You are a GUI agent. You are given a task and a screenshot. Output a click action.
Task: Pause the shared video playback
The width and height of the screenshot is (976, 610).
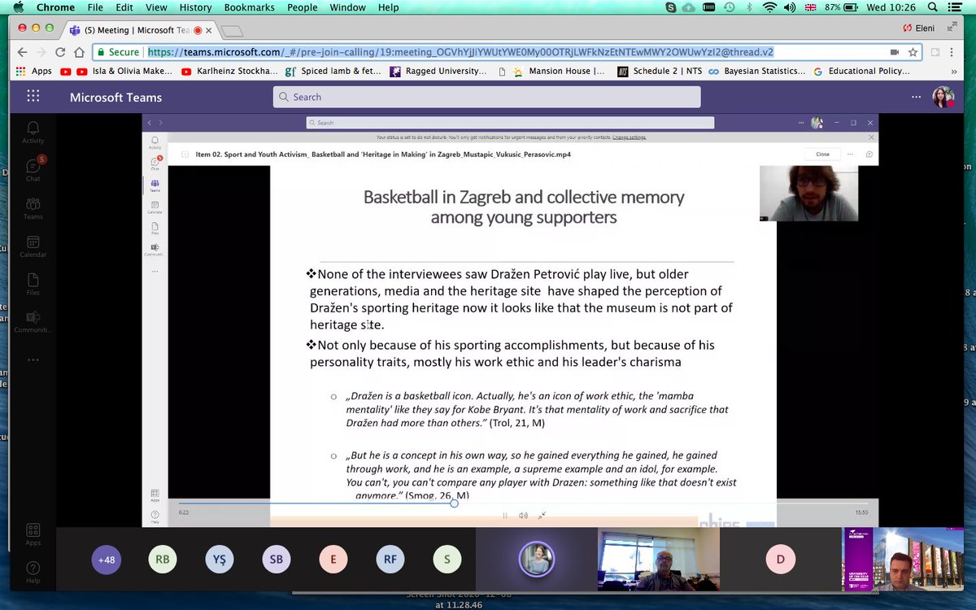[x=505, y=515]
